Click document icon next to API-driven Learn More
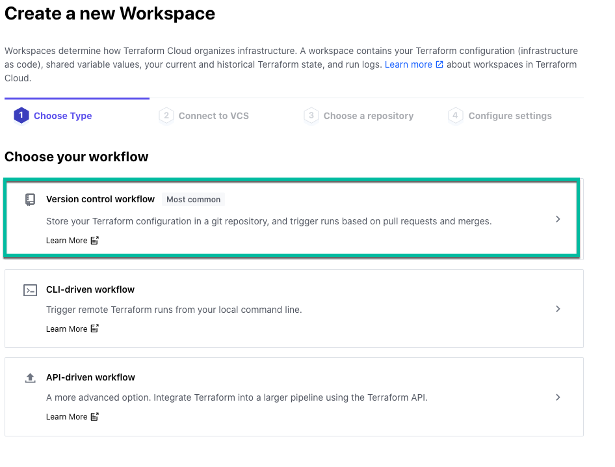Image resolution: width=615 pixels, height=467 pixels. pyautogui.click(x=94, y=416)
